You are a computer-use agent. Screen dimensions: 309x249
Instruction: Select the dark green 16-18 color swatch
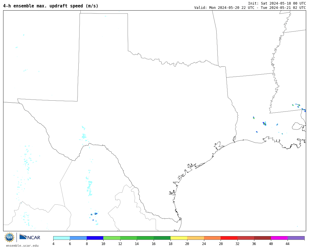click(x=162, y=238)
